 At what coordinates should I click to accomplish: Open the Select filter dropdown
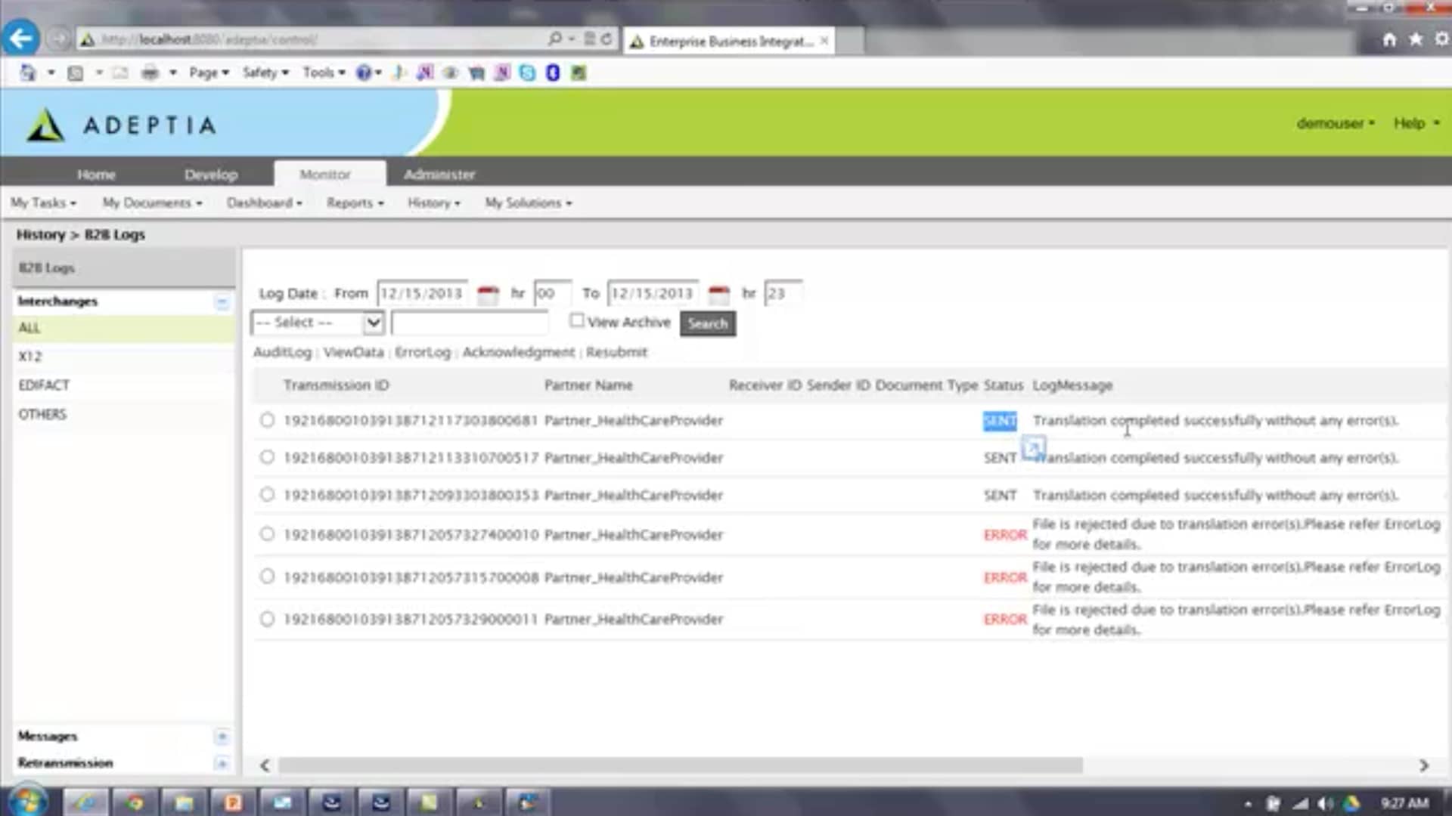[373, 323]
